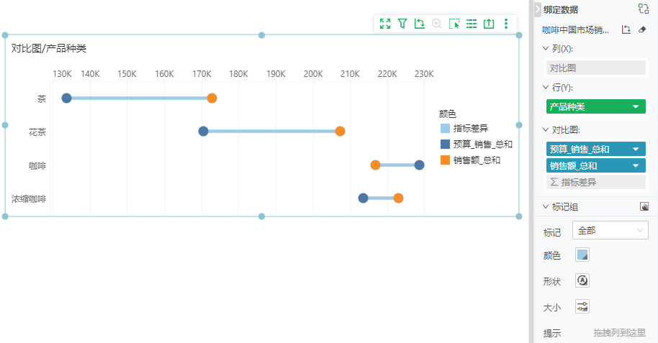Click the switch binding icon next to 绑定数据

[x=643, y=9]
